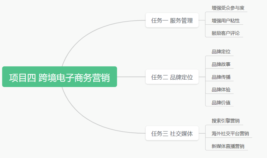267x158 pixels.
Task: Select the 任务三 社交媒体 node
Action: [x=172, y=133]
